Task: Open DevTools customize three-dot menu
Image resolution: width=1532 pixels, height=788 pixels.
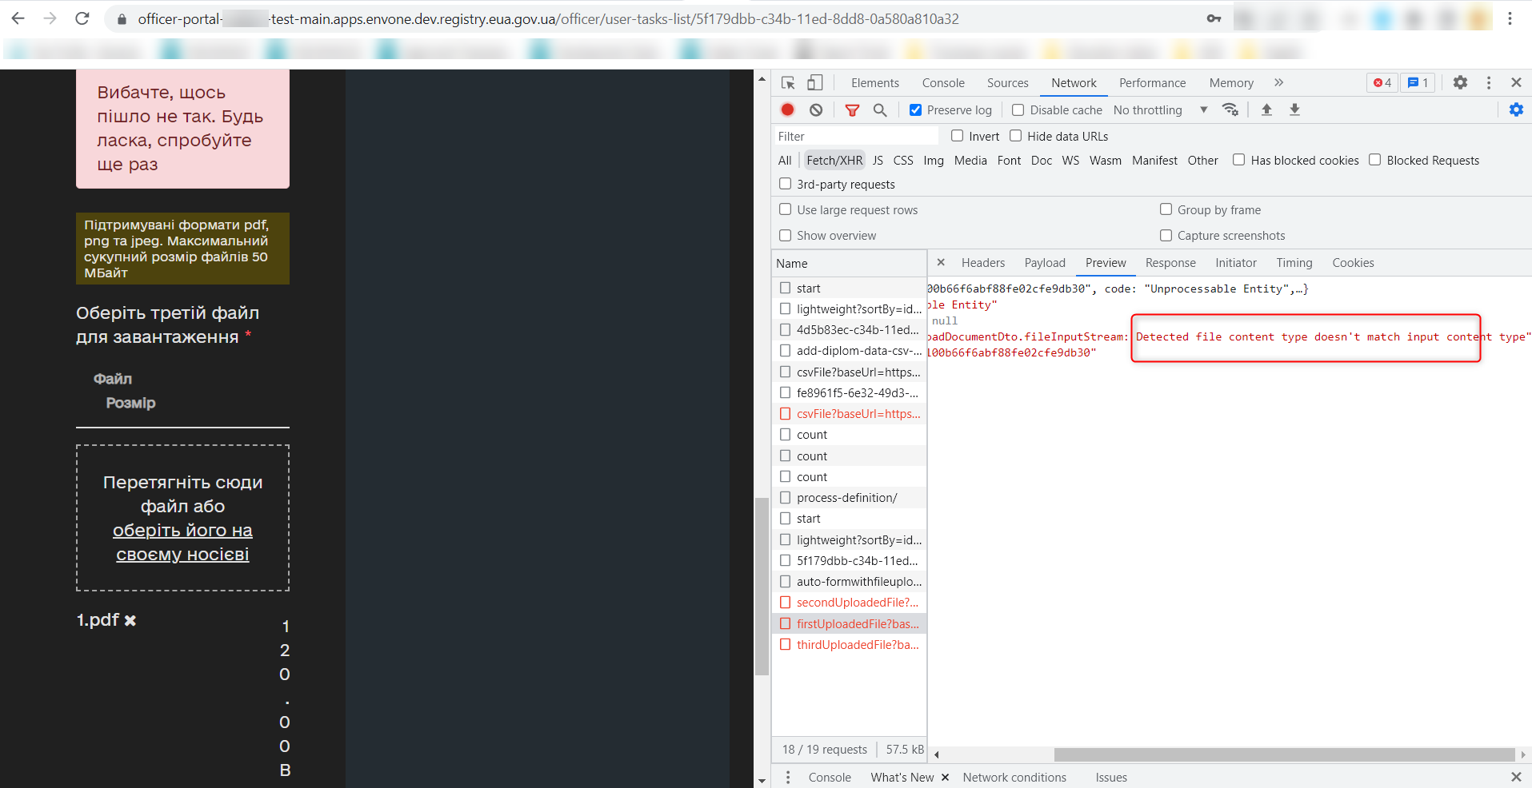Action: point(1489,82)
